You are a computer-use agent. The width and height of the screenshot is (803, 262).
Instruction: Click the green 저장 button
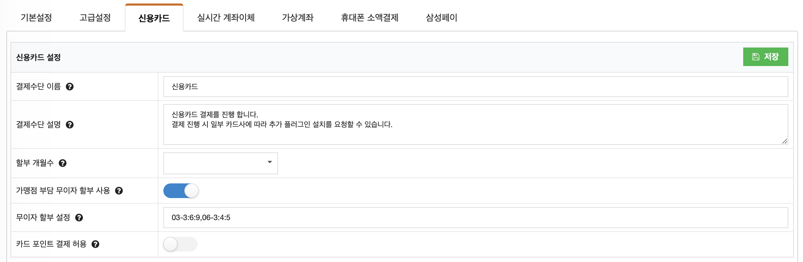point(766,57)
